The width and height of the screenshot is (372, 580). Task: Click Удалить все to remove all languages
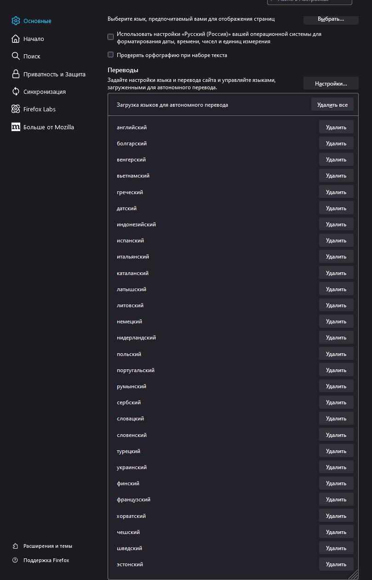(x=332, y=105)
